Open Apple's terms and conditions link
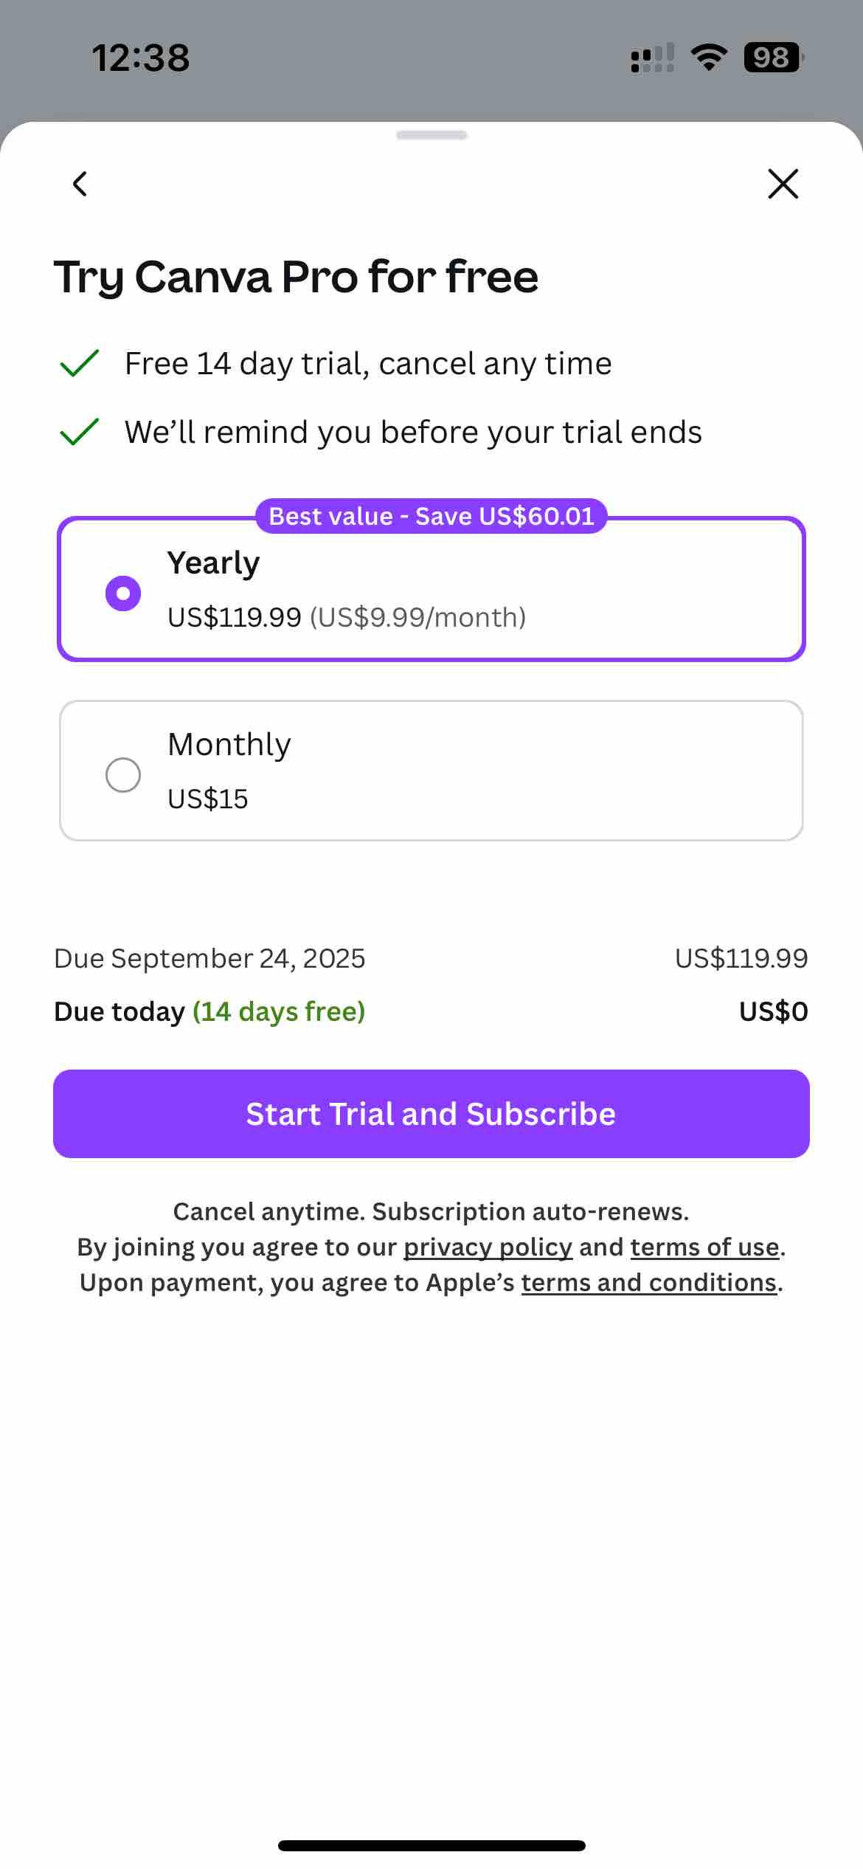The image size is (863, 1869). point(649,1282)
